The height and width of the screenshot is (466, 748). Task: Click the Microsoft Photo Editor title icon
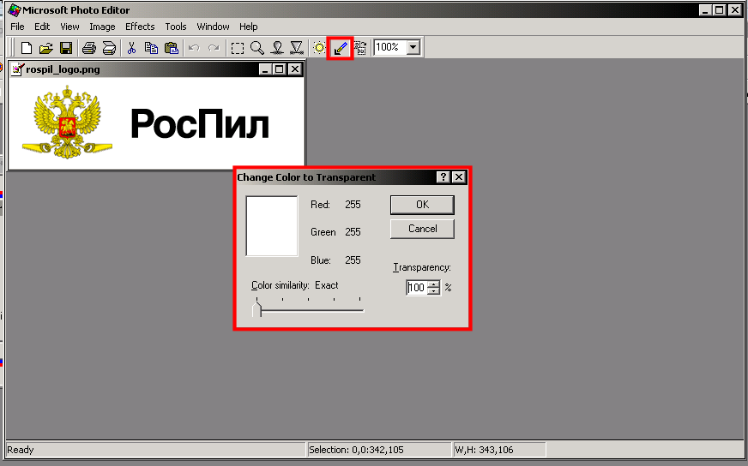[15, 10]
